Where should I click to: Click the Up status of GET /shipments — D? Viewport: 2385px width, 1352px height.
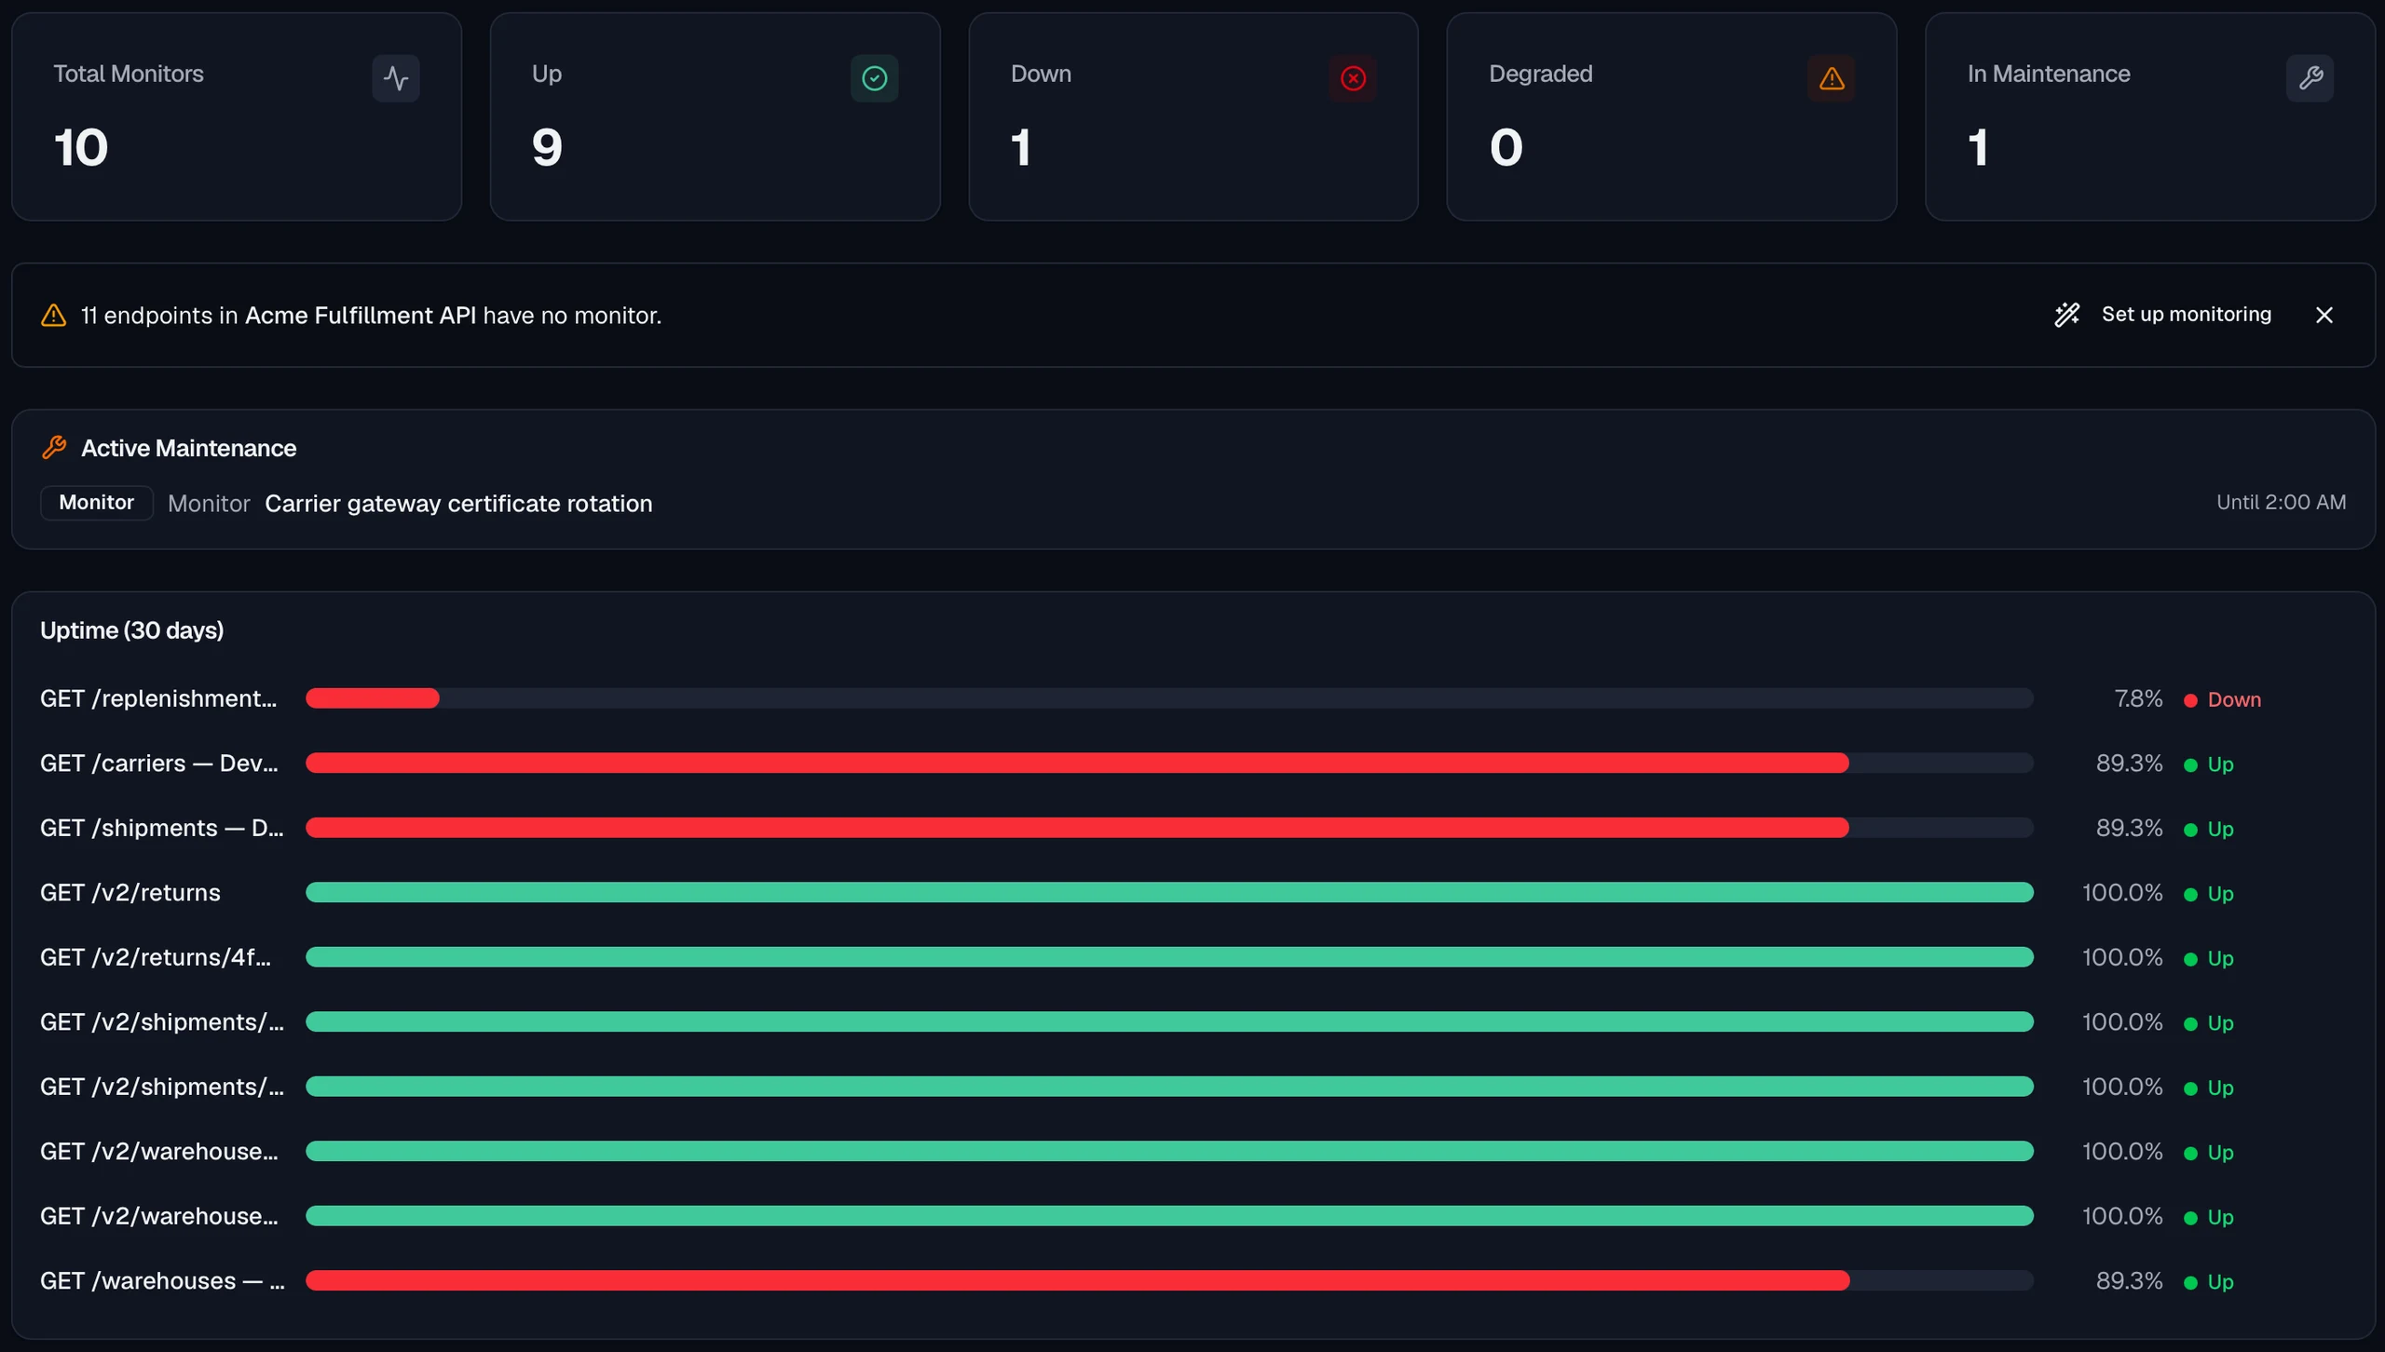(x=2209, y=829)
